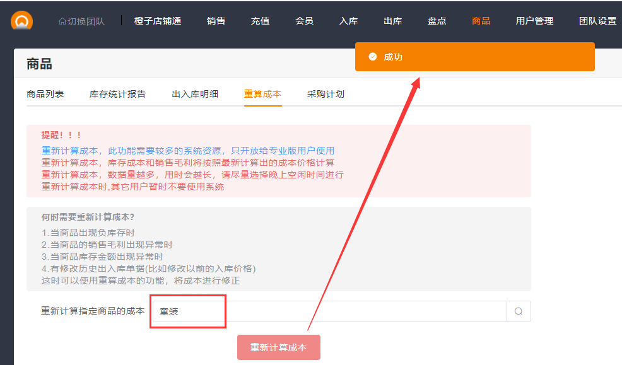The image size is (622, 365).
Task: Click the magnifier search icon in the product field
Action: (x=519, y=311)
